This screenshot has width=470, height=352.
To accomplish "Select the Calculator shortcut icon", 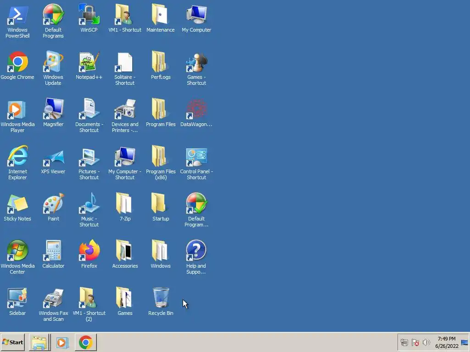I will [53, 251].
